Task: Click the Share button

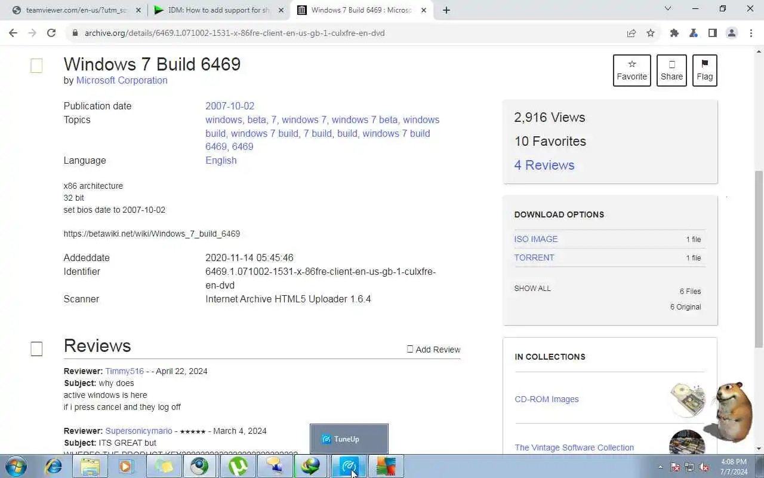Action: [x=671, y=71]
